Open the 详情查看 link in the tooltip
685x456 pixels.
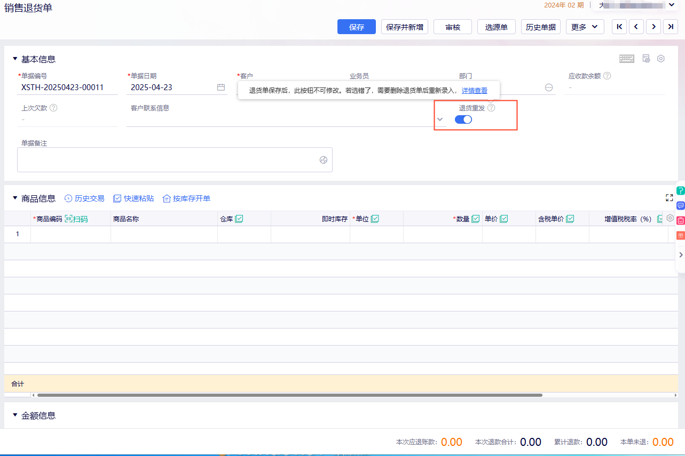pos(475,91)
